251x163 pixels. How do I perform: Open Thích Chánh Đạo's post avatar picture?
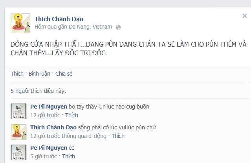click(x=20, y=23)
